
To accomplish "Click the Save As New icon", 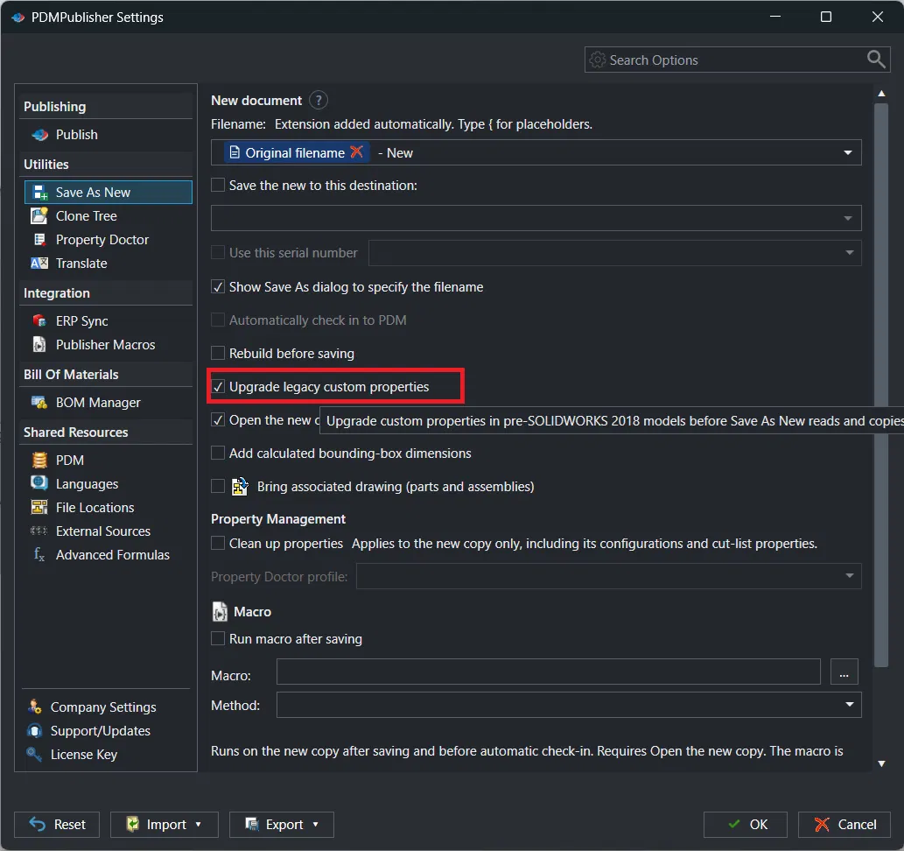I will (x=39, y=192).
